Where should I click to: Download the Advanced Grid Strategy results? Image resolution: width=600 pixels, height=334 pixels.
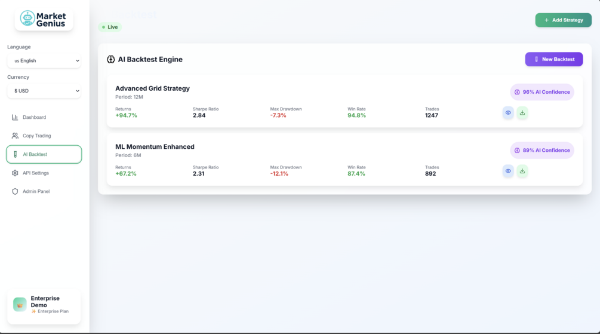point(522,112)
